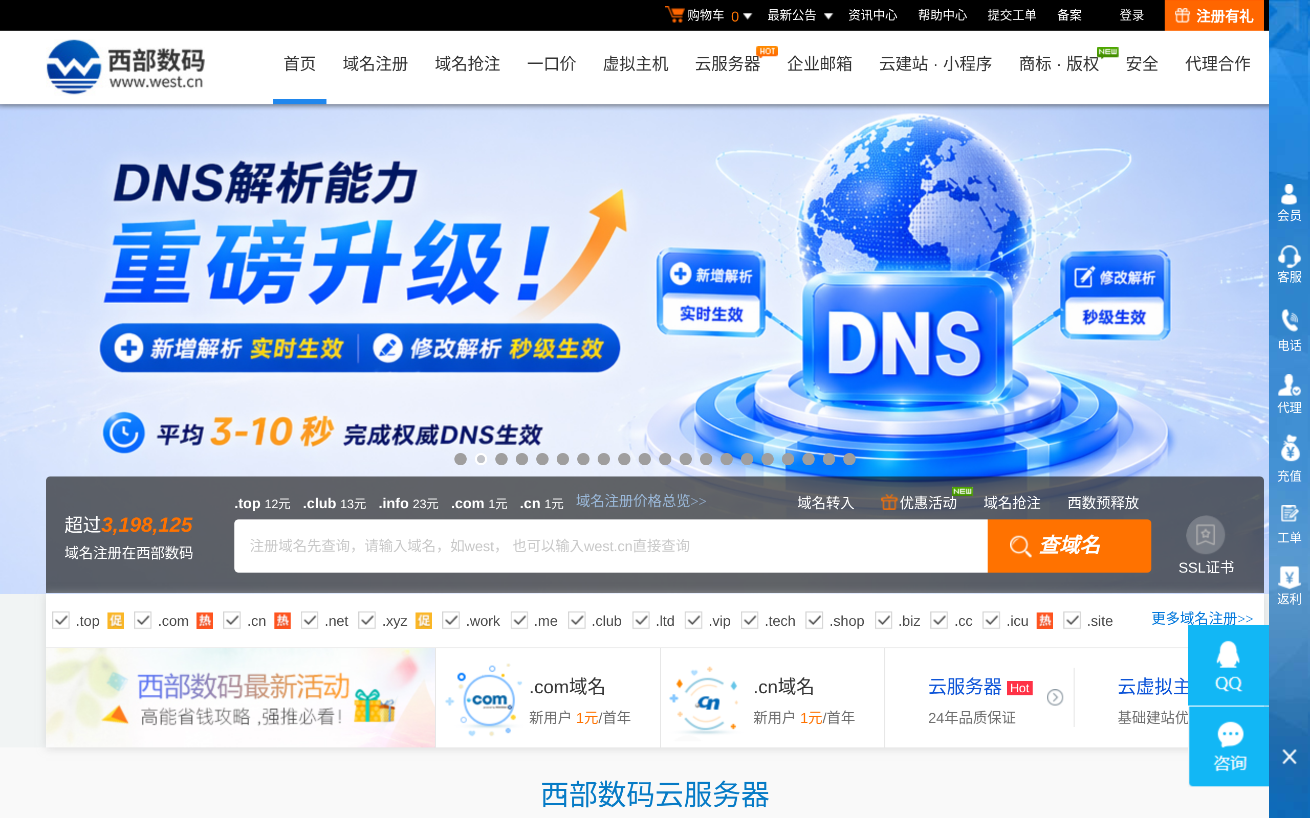This screenshot has height=818, width=1310.
Task: Click the 修改解析 pencil icon on banner
Action: [x=387, y=348]
